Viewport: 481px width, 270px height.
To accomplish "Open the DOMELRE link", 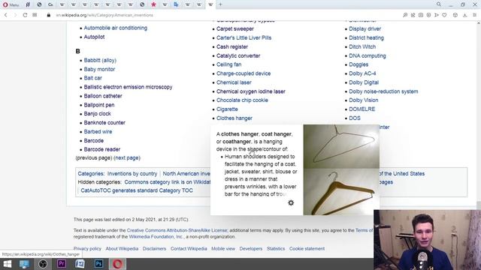I will coord(362,109).
